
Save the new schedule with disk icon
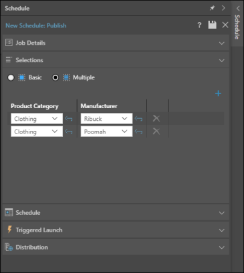pyautogui.click(x=212, y=25)
